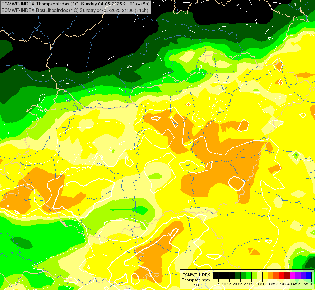
Task: Click the '-3' contour label on the map
Action: point(168,235)
